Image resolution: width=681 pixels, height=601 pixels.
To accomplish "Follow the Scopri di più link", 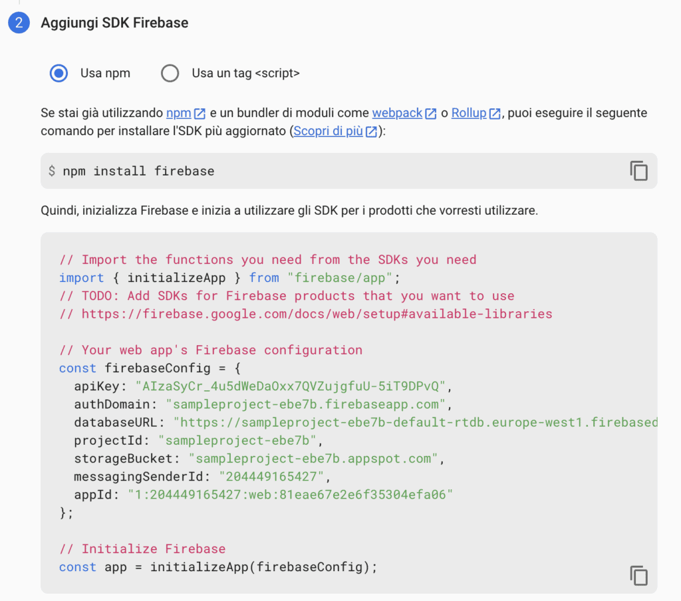I will pyautogui.click(x=328, y=131).
